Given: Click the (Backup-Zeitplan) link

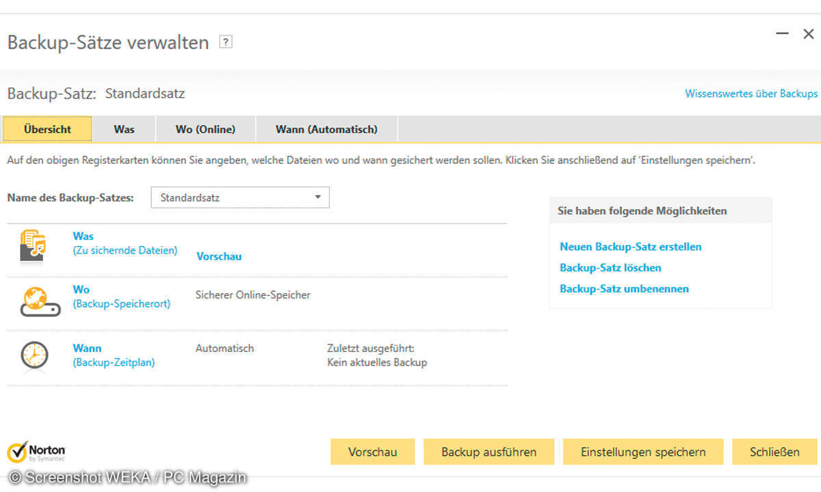Looking at the screenshot, I should pos(114,362).
